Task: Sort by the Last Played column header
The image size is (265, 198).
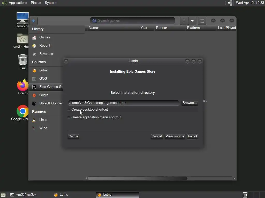Action: [x=226, y=28]
